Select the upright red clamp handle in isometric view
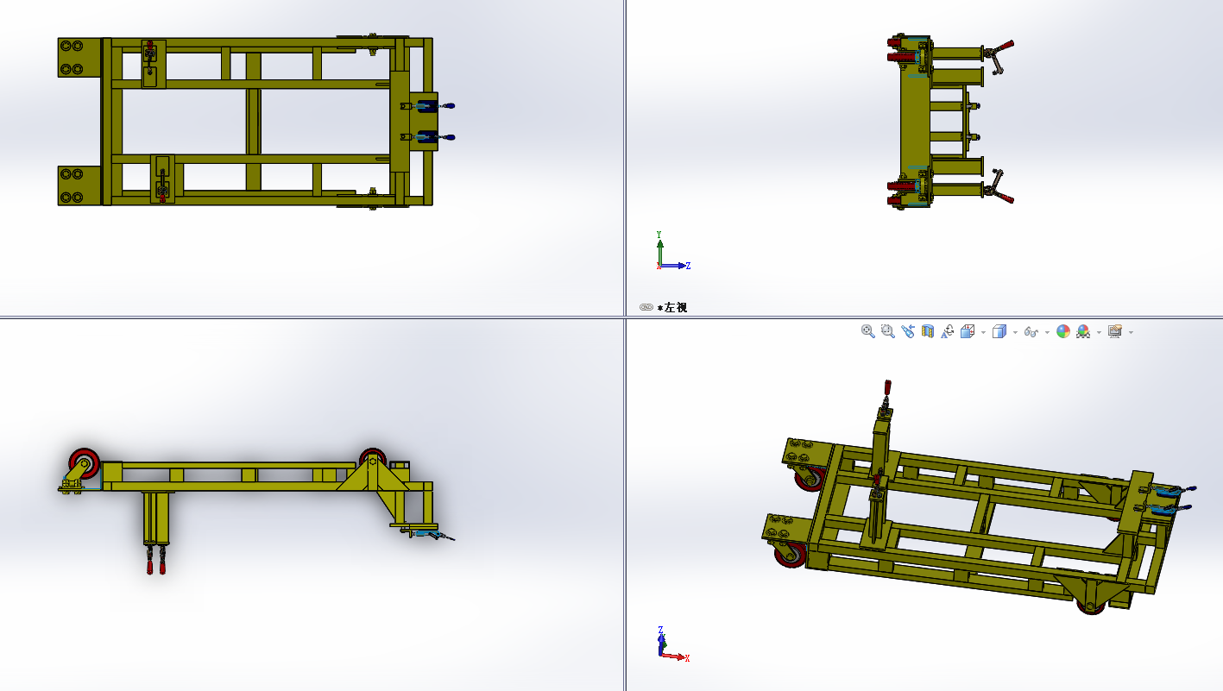The height and width of the screenshot is (691, 1223). [886, 388]
